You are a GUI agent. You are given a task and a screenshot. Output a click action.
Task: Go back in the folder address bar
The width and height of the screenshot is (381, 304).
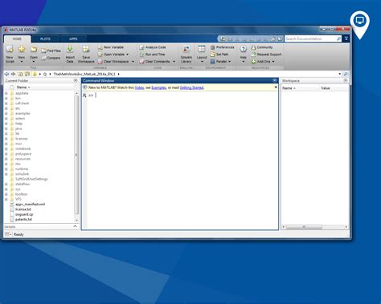[x=6, y=74]
